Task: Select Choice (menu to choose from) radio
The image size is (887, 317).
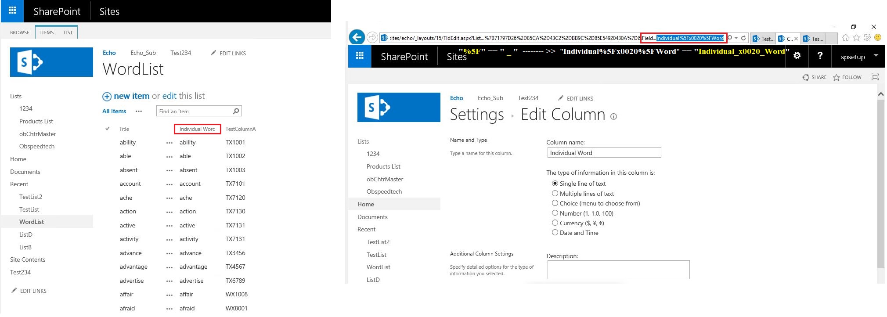Action: click(555, 203)
